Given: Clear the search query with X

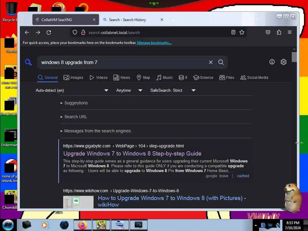Looking at the screenshot, I should (211, 62).
